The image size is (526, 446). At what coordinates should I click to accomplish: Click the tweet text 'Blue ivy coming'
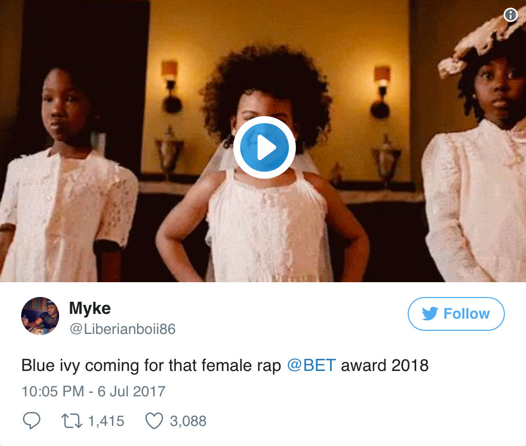pos(79,366)
